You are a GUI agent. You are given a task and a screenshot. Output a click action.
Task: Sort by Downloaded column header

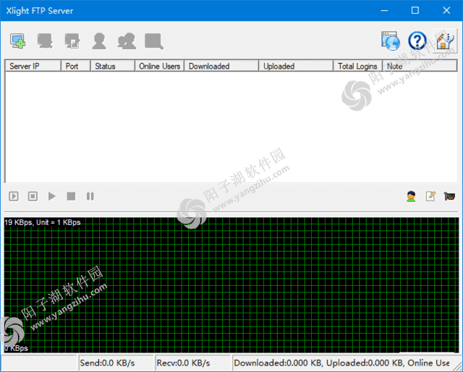221,66
